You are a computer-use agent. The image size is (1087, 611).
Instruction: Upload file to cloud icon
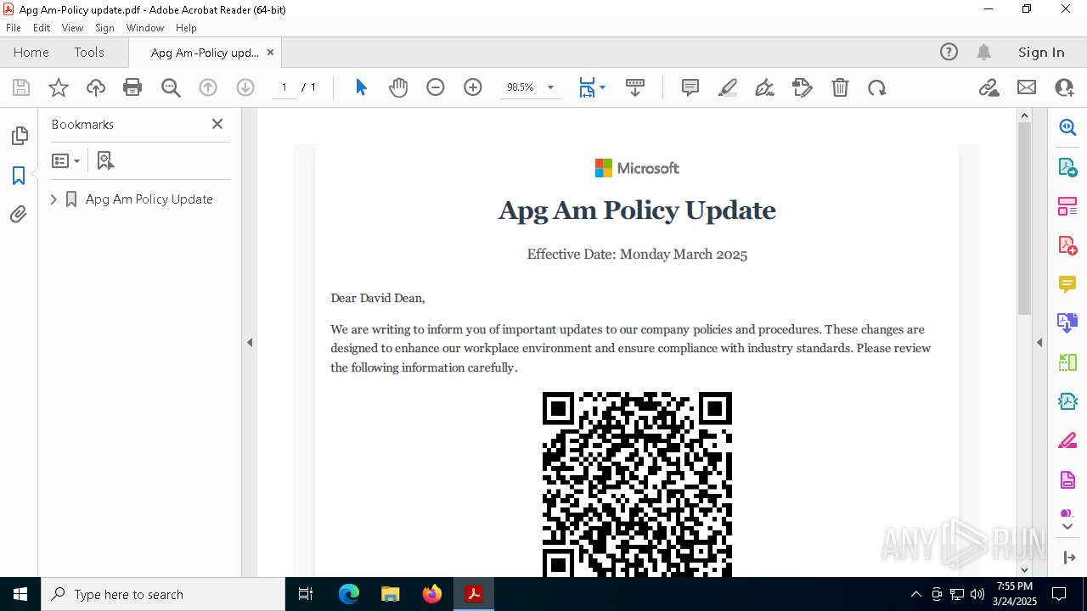96,87
